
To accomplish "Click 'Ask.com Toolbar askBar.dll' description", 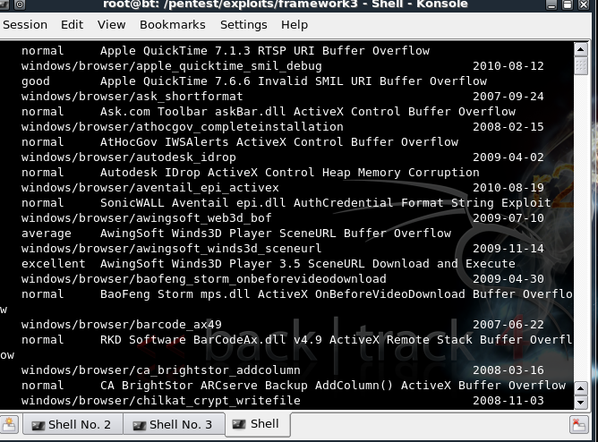I will (308, 112).
